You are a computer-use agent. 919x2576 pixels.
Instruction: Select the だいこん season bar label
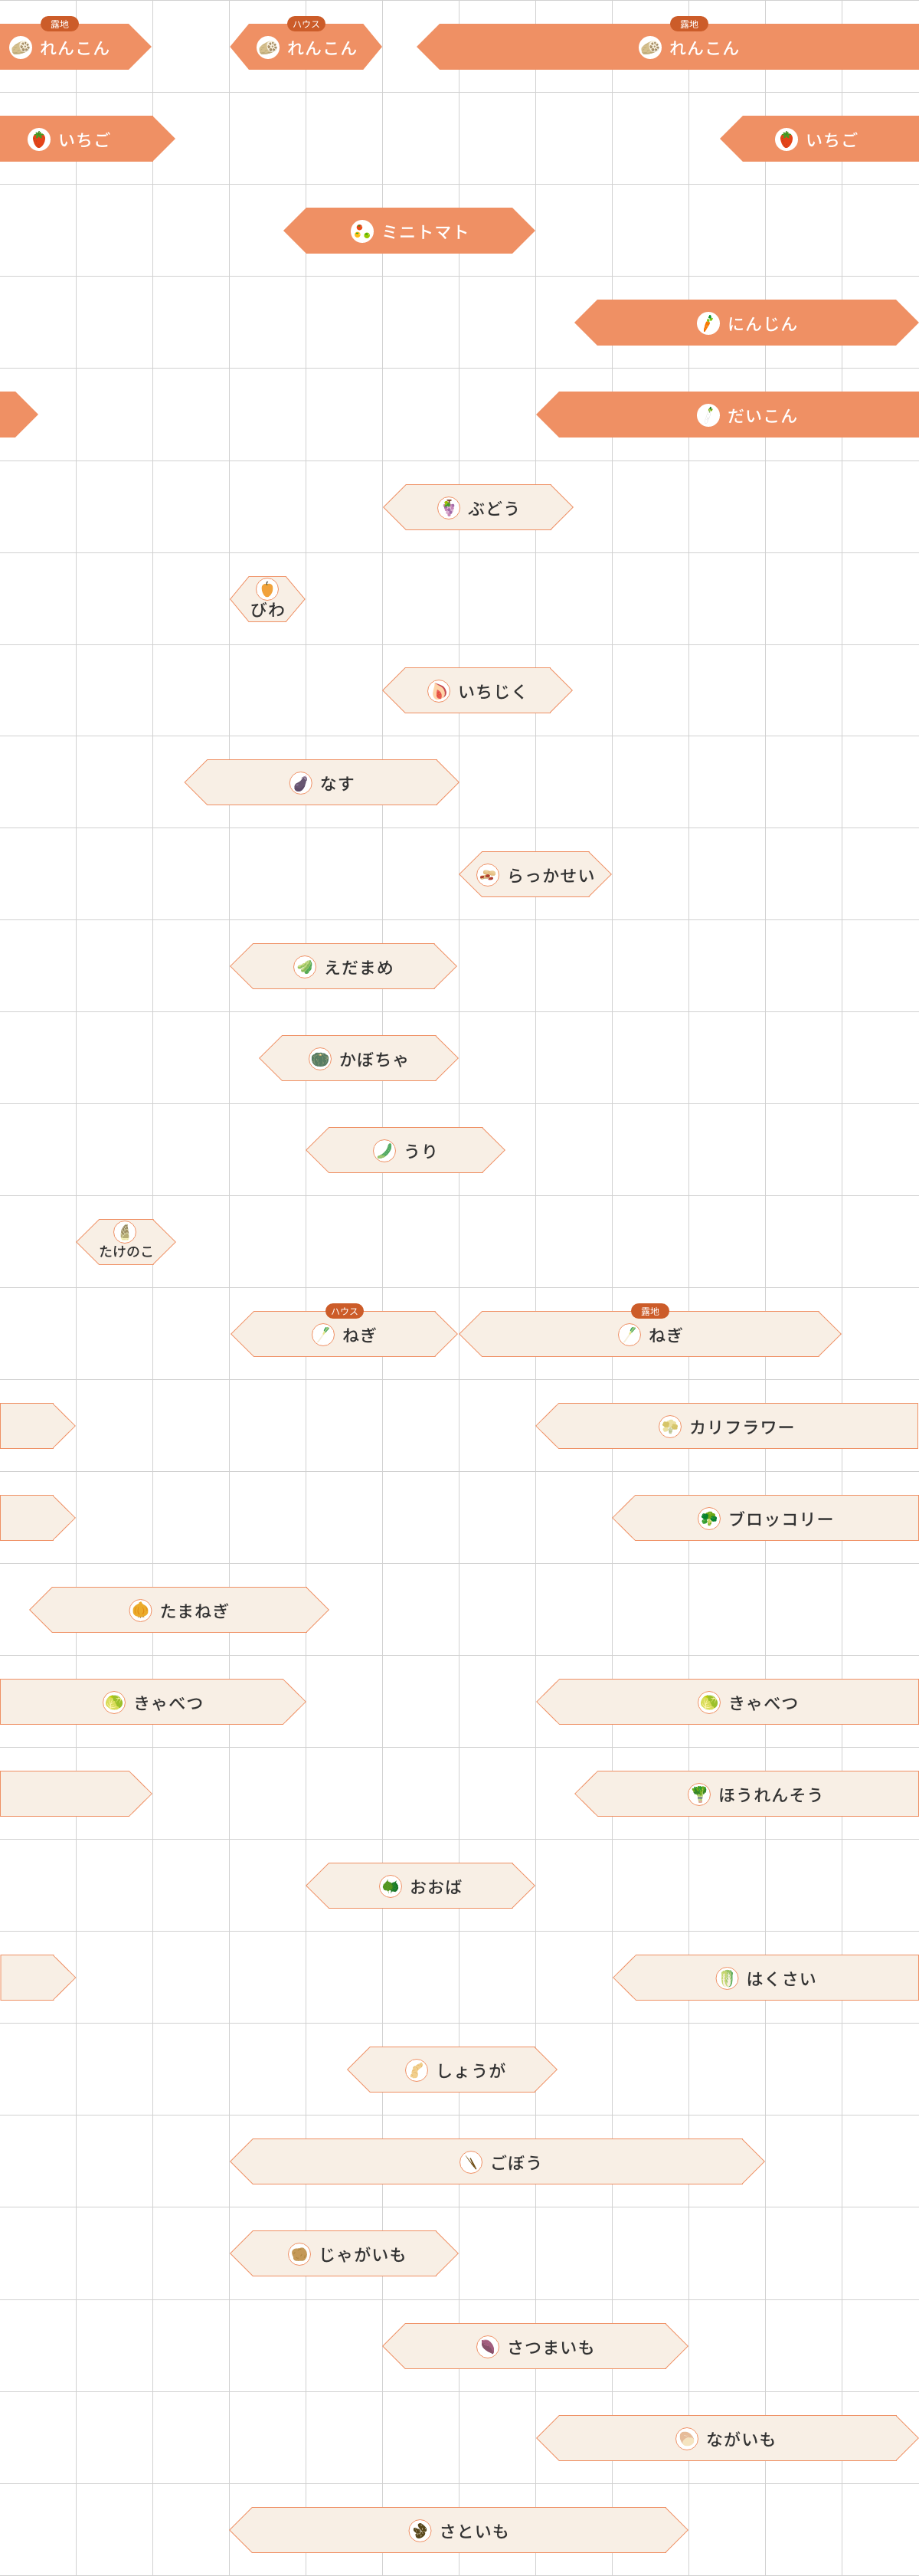point(762,415)
